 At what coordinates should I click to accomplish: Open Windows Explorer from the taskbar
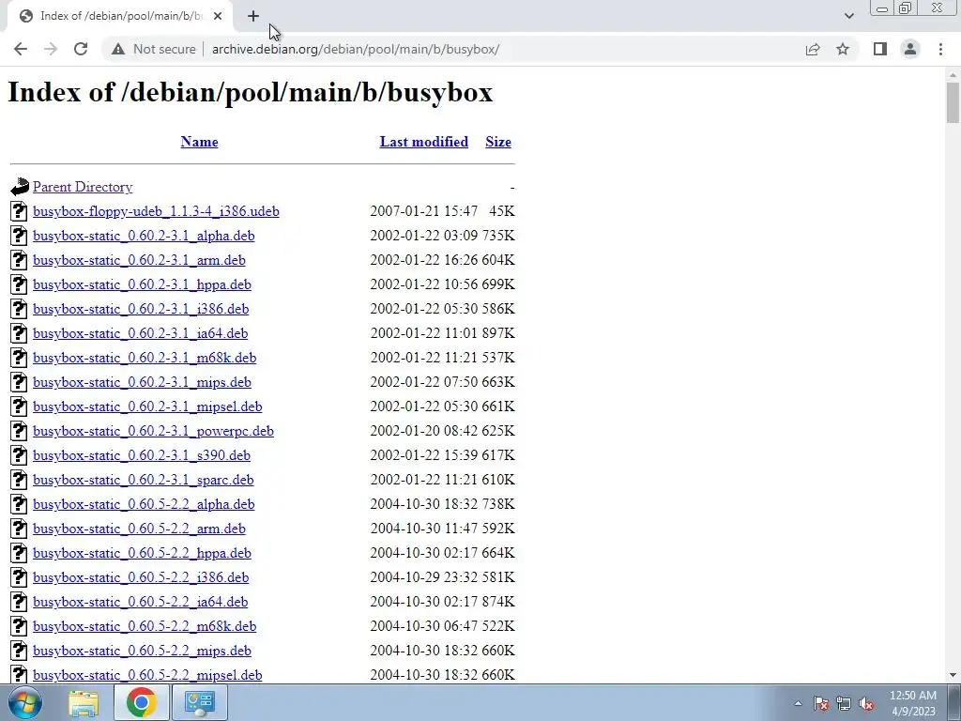pyautogui.click(x=84, y=702)
